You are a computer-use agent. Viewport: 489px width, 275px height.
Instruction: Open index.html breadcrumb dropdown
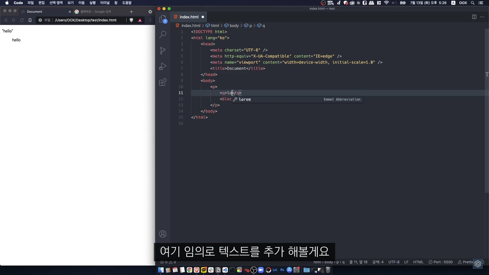(188, 25)
